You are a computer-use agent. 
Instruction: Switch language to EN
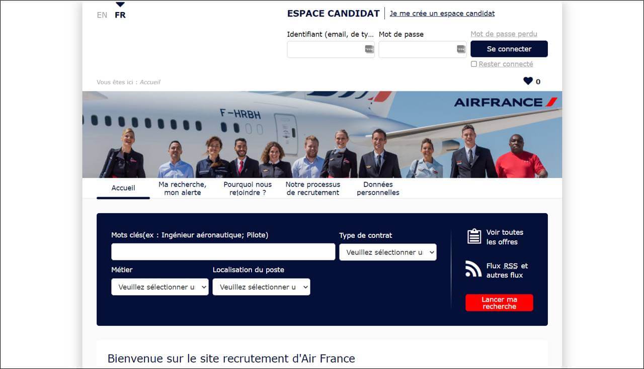[x=102, y=15]
